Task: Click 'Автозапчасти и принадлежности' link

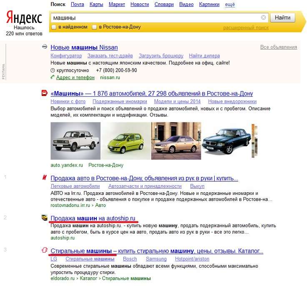Action: click(x=145, y=186)
